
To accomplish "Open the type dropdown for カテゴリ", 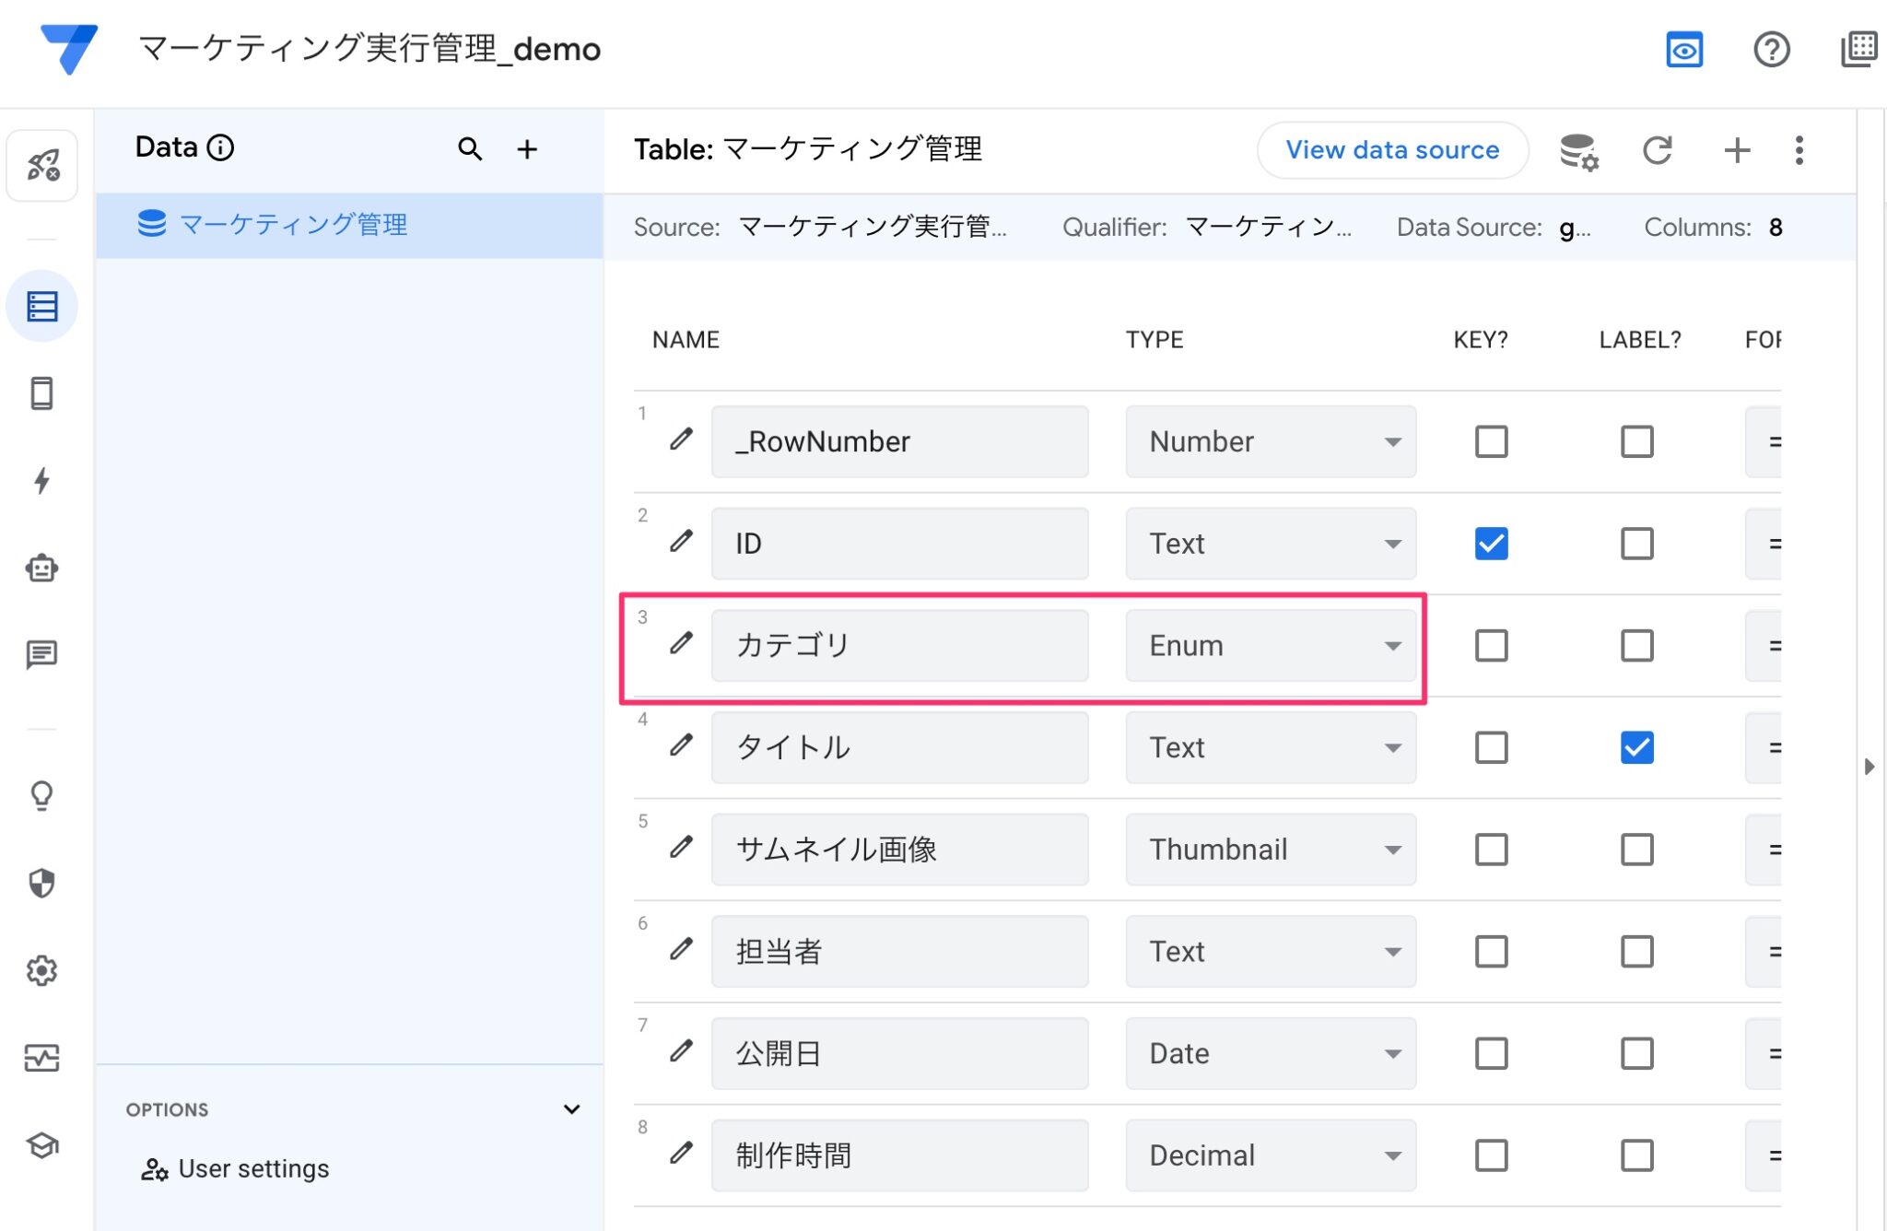I will (x=1391, y=645).
